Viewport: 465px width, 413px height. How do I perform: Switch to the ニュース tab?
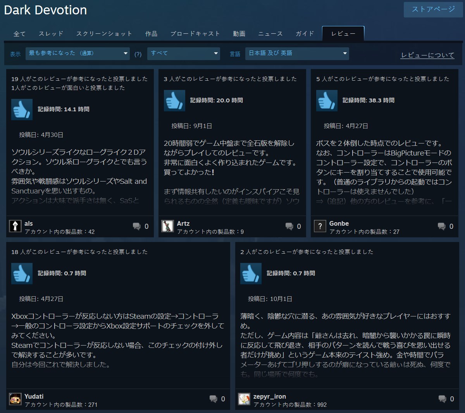pos(270,34)
